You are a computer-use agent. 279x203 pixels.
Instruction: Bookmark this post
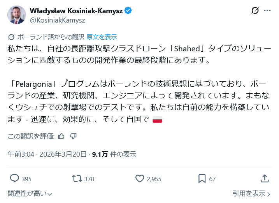coord(202,178)
